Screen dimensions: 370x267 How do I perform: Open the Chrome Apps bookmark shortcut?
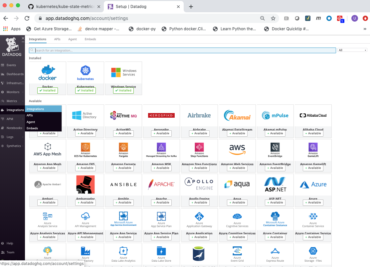pyautogui.click(x=12, y=29)
